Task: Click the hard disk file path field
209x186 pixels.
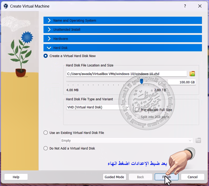Action: pyautogui.click(x=126, y=74)
